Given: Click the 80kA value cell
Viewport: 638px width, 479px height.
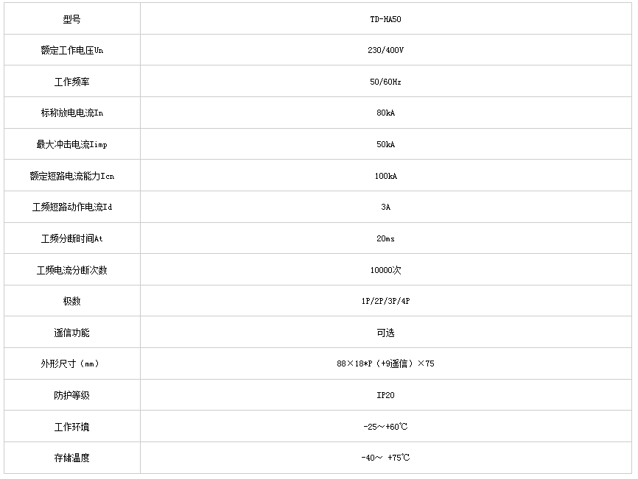Looking at the screenshot, I should pyautogui.click(x=385, y=113).
